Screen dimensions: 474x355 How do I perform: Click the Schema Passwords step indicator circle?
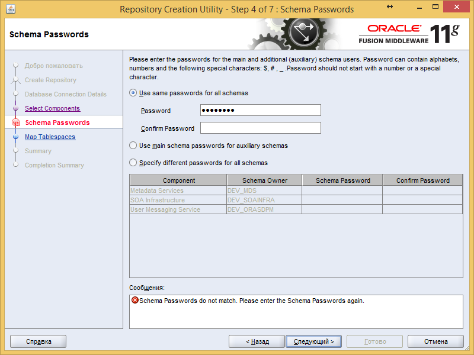[17, 122]
